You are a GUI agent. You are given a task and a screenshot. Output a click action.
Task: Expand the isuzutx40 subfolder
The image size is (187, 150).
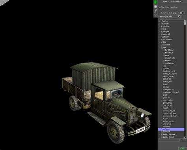tap(164, 58)
